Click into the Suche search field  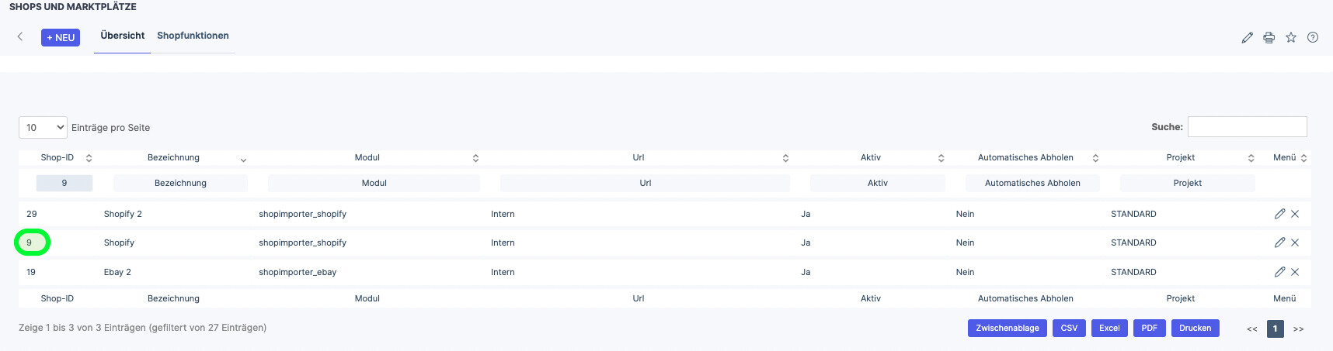[1247, 126]
